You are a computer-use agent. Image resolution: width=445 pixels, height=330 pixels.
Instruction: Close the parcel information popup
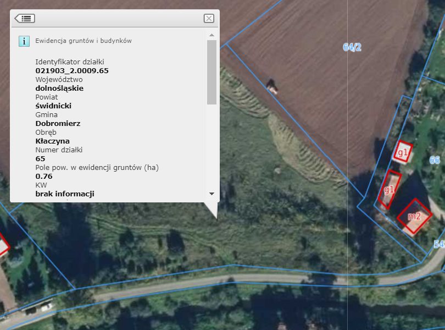tap(209, 19)
